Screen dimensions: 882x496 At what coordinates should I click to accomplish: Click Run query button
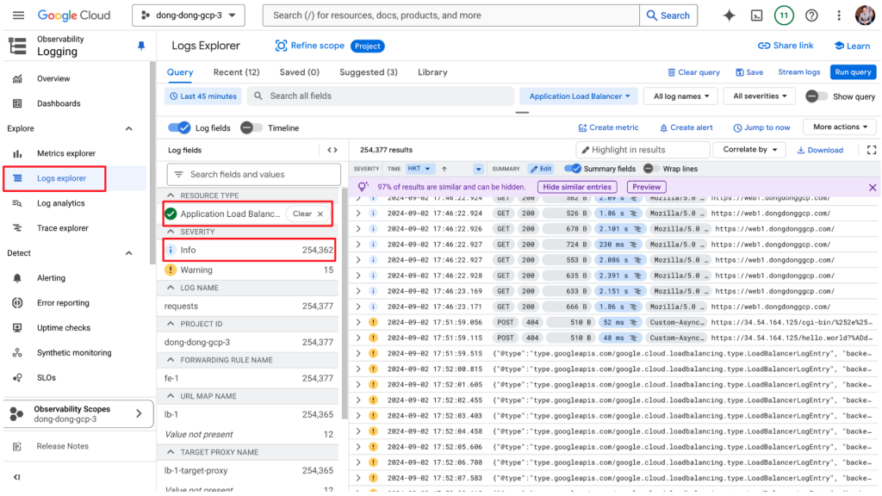pos(853,72)
